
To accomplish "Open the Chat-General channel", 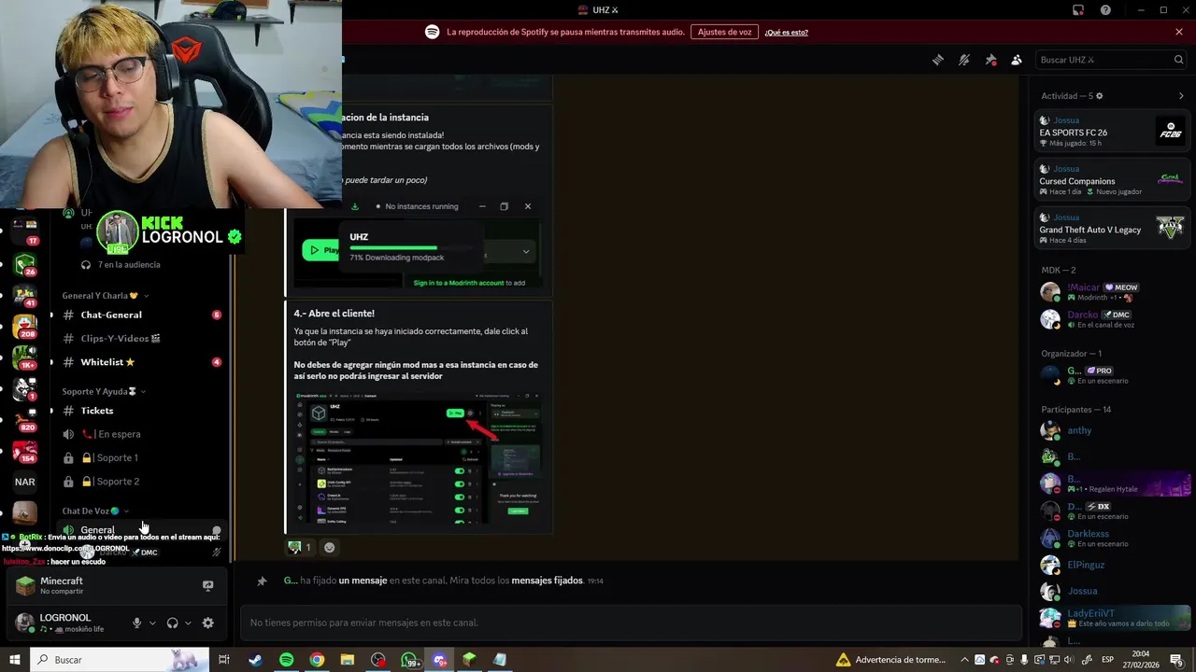I will click(140, 315).
